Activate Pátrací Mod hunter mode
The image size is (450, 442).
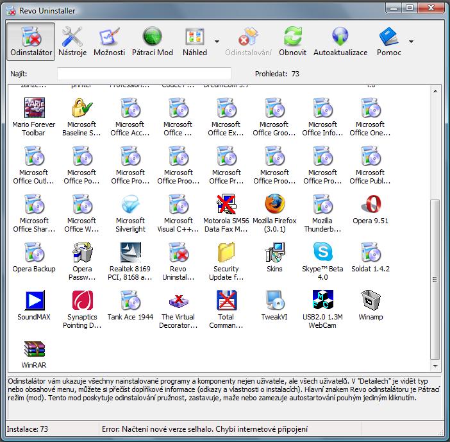152,41
